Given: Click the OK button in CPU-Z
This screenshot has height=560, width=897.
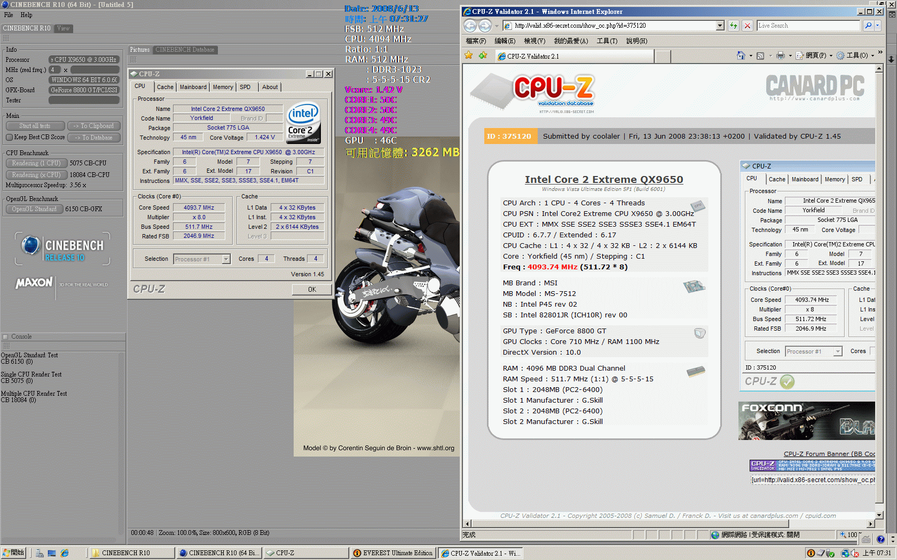Looking at the screenshot, I should [312, 290].
